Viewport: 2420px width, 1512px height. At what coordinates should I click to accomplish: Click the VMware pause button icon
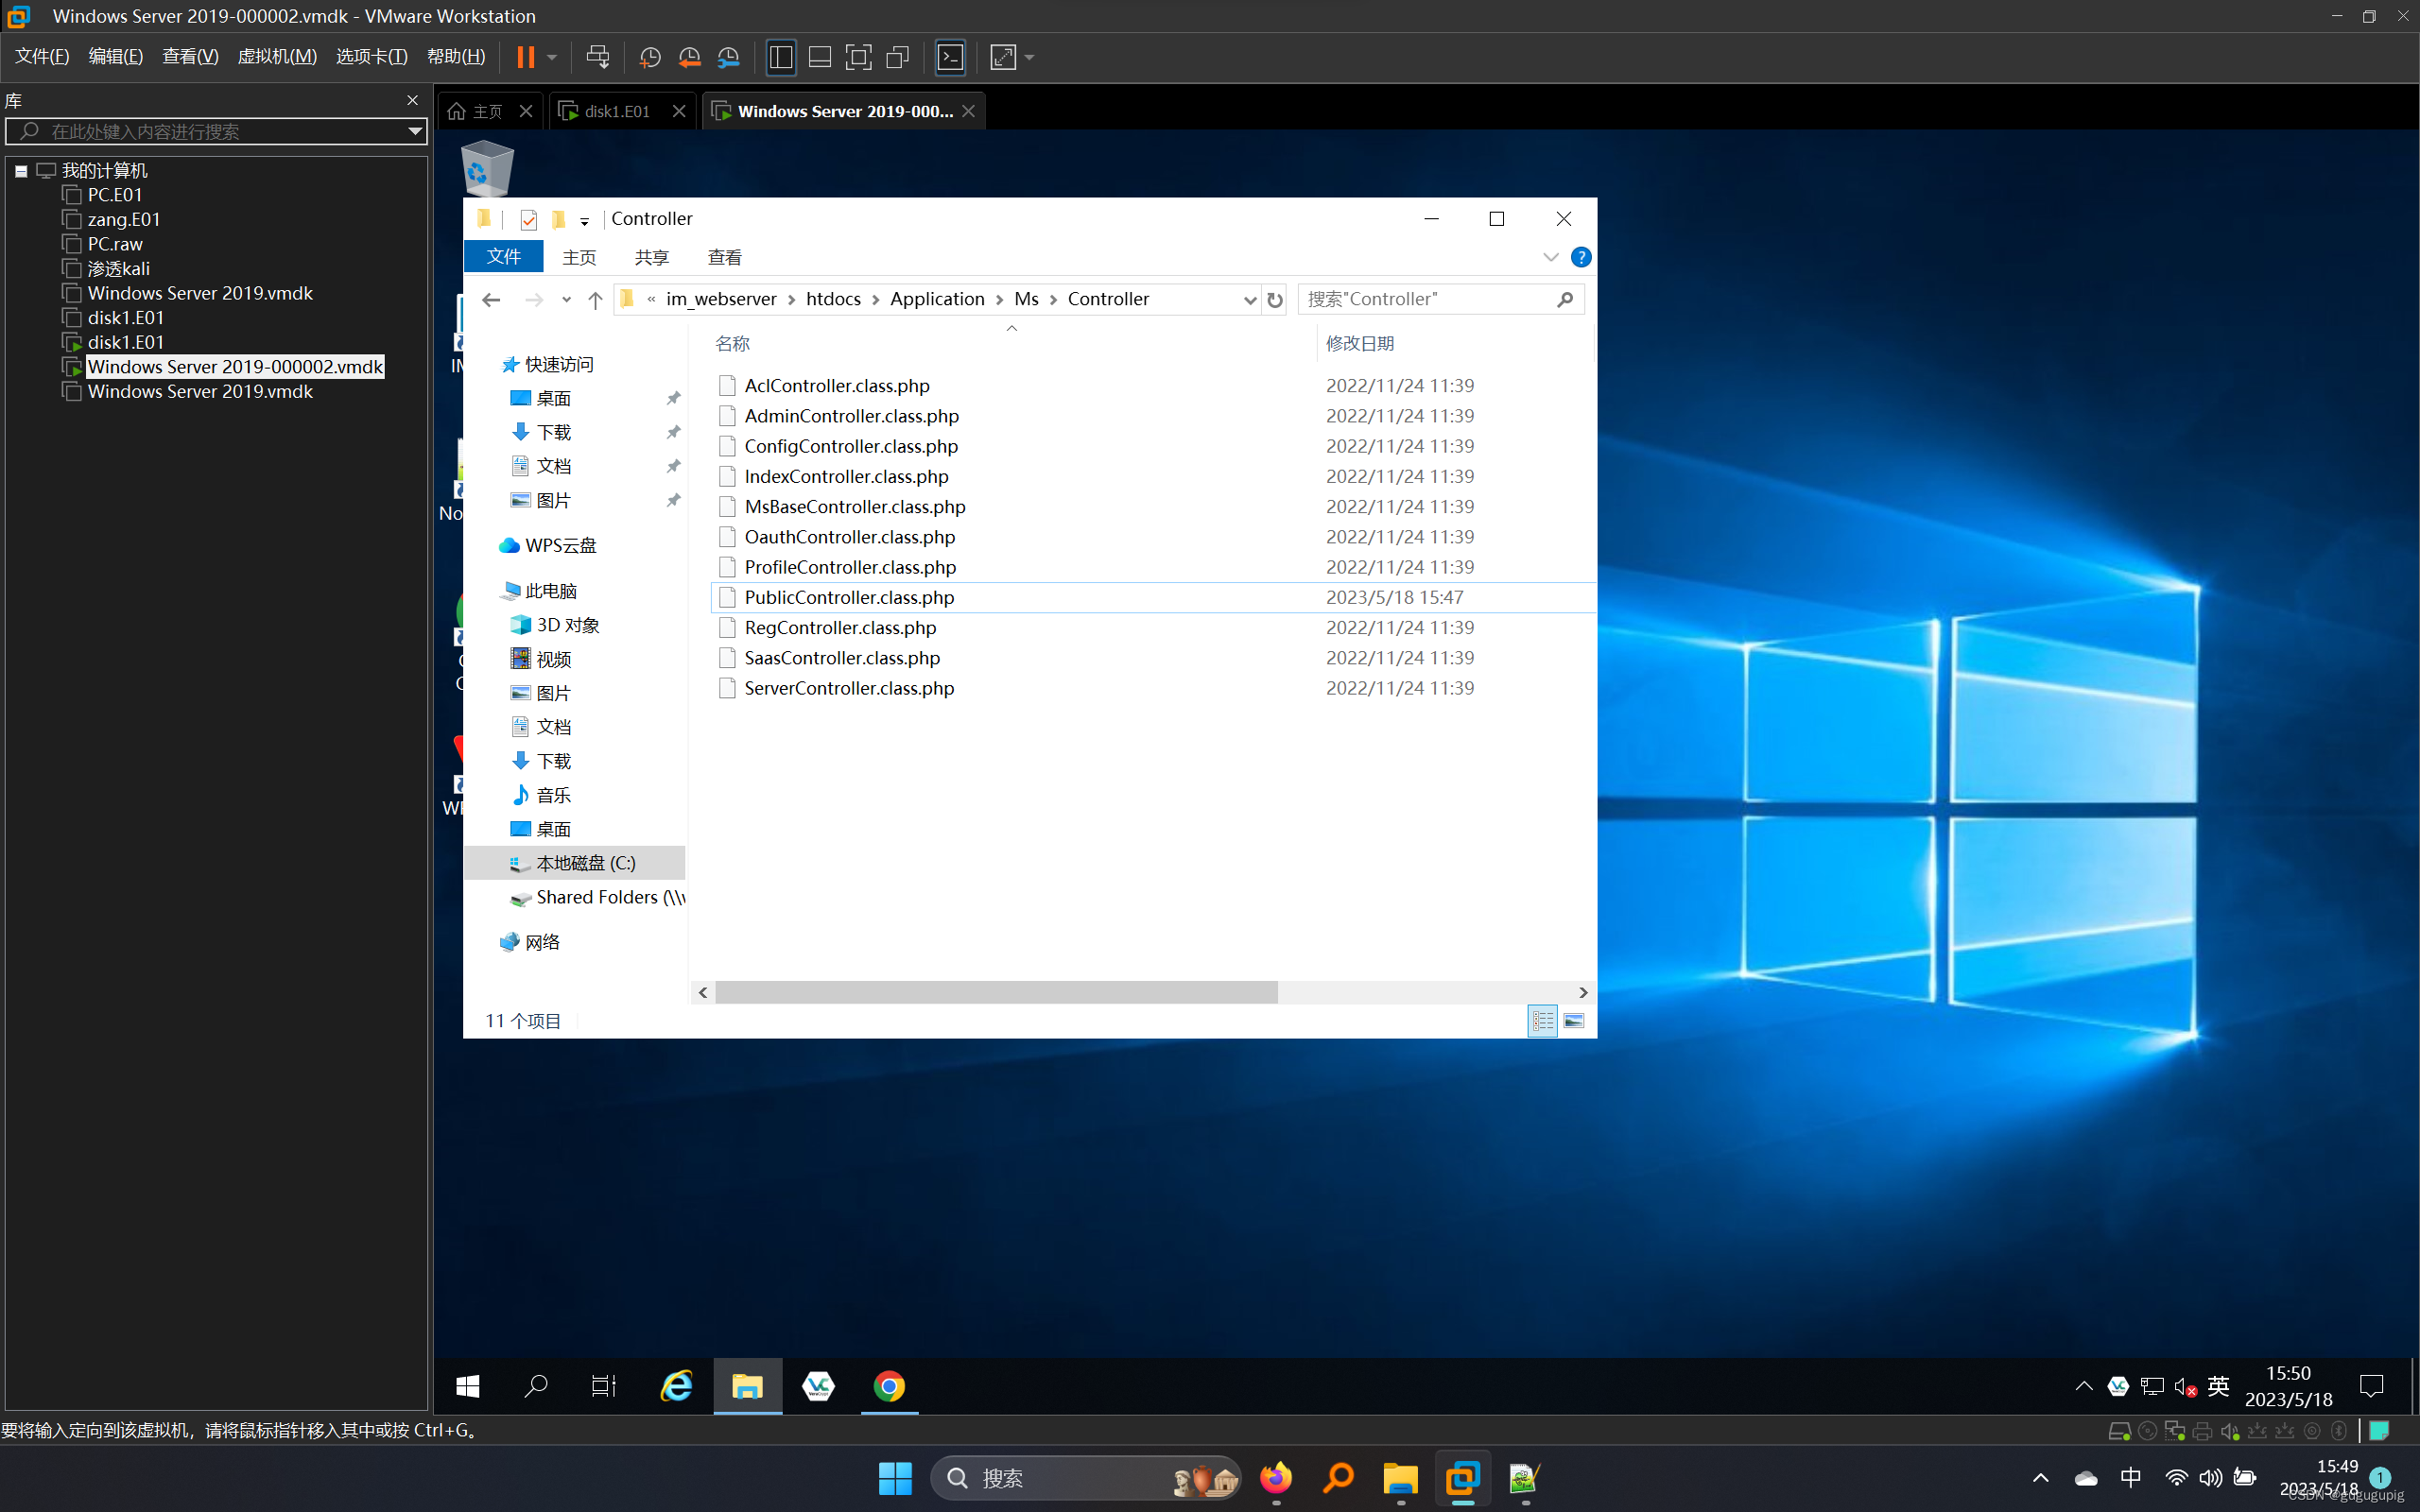tap(525, 57)
